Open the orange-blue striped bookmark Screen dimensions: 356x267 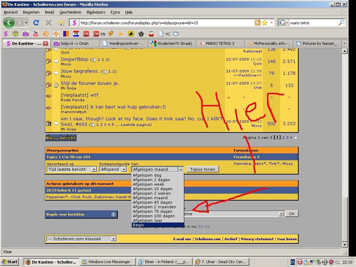click(66, 34)
